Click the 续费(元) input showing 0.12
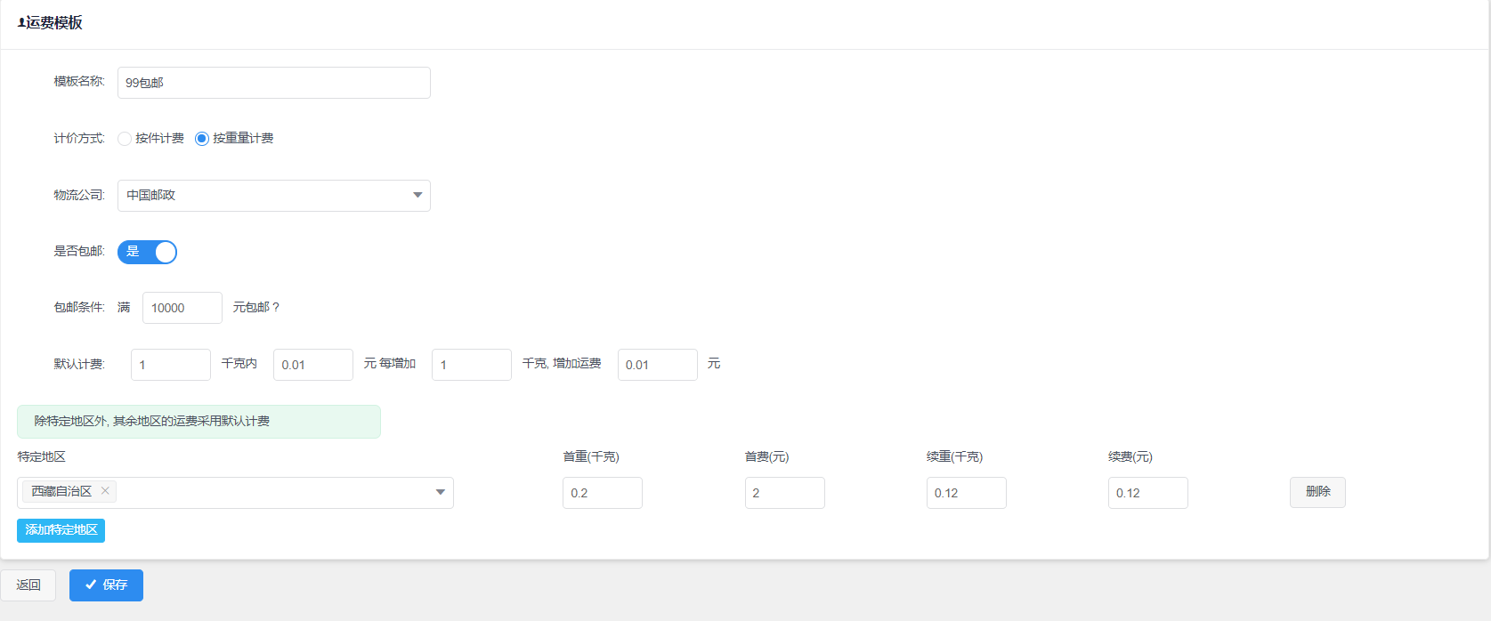Screen dimensions: 1491x621 pyautogui.click(x=1147, y=493)
